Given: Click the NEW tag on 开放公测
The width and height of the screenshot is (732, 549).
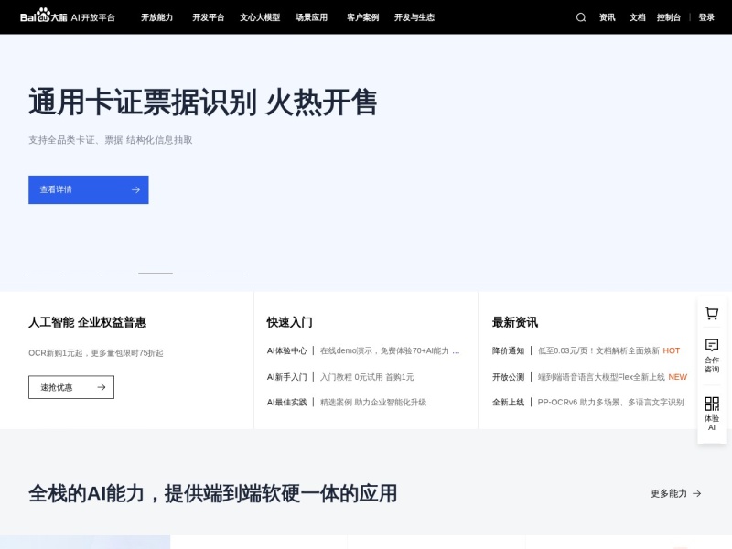Looking at the screenshot, I should tap(677, 377).
